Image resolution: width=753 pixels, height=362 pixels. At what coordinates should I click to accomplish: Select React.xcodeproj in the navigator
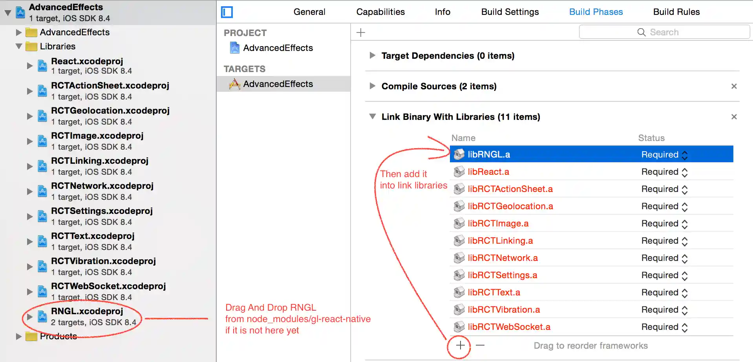[x=87, y=62]
